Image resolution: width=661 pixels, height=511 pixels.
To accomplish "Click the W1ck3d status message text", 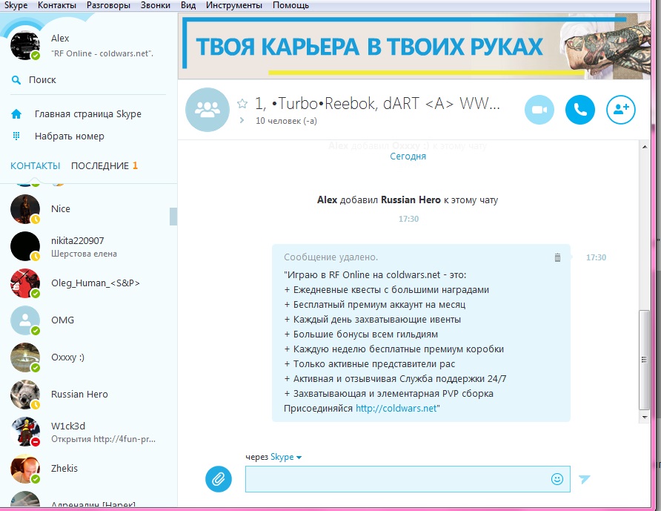I will [104, 439].
